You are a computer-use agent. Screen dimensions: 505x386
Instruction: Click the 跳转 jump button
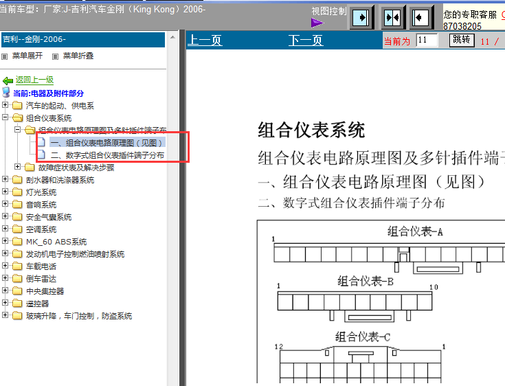pos(462,40)
